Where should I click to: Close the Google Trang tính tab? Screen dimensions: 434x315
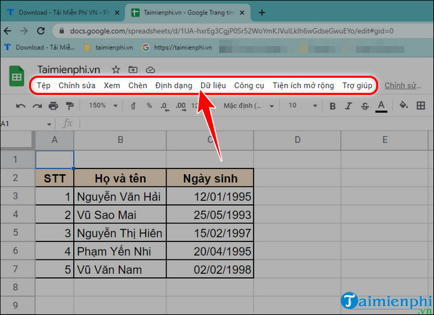(x=242, y=12)
